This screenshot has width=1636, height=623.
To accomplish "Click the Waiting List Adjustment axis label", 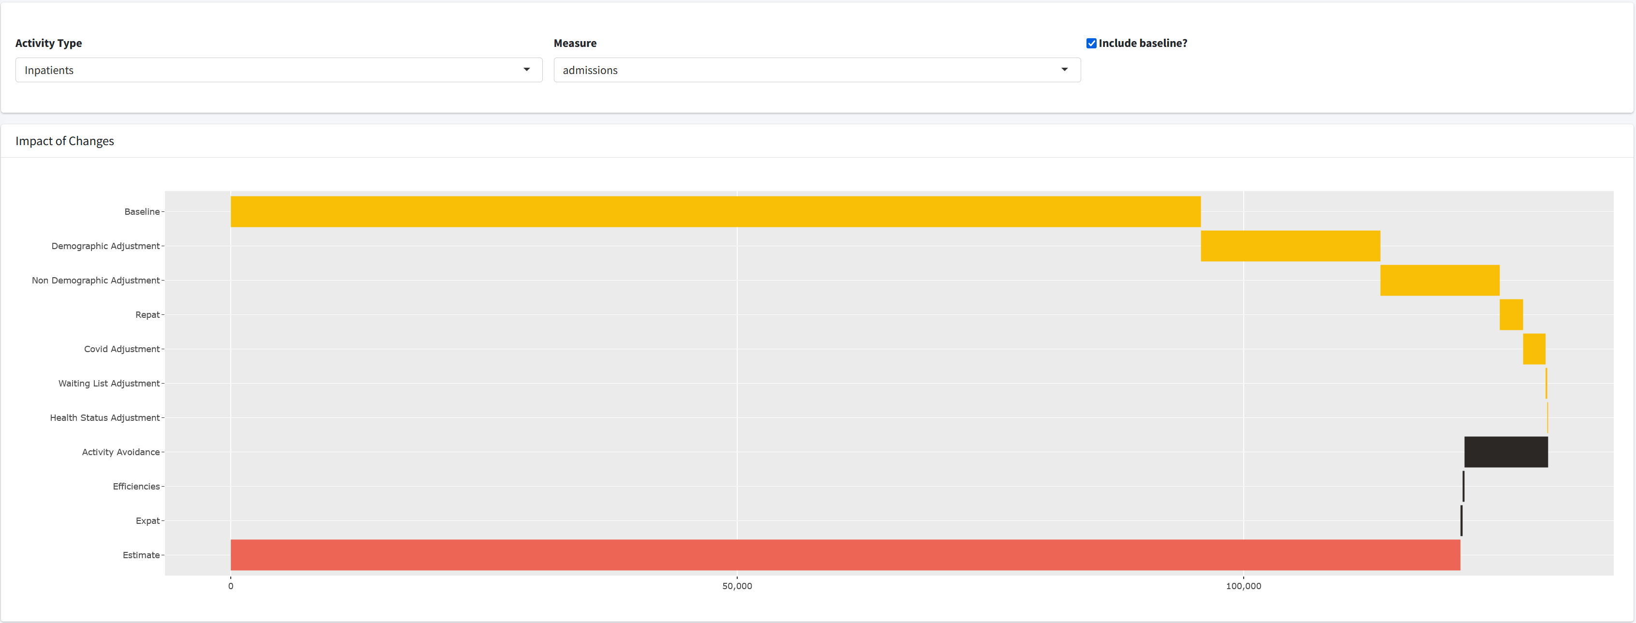I will pyautogui.click(x=109, y=383).
